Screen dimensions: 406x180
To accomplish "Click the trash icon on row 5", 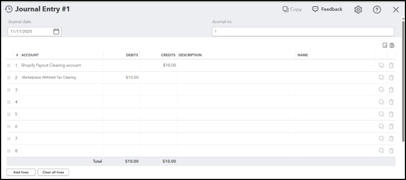I will pyautogui.click(x=391, y=114).
